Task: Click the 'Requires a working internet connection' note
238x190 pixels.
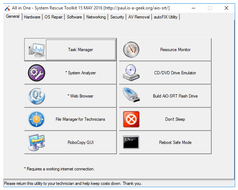Action: pyautogui.click(x=59, y=169)
